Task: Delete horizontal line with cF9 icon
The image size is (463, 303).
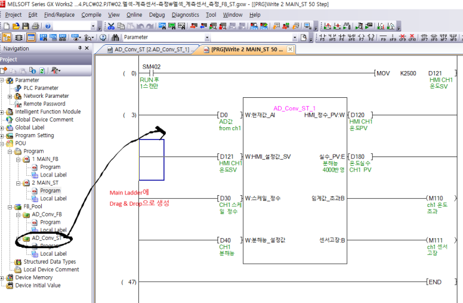Action: [403, 37]
